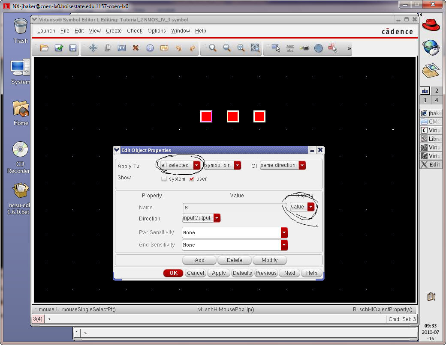Screen dimensions: 446x345
Task: Enable the system checkbox
Action: point(164,179)
